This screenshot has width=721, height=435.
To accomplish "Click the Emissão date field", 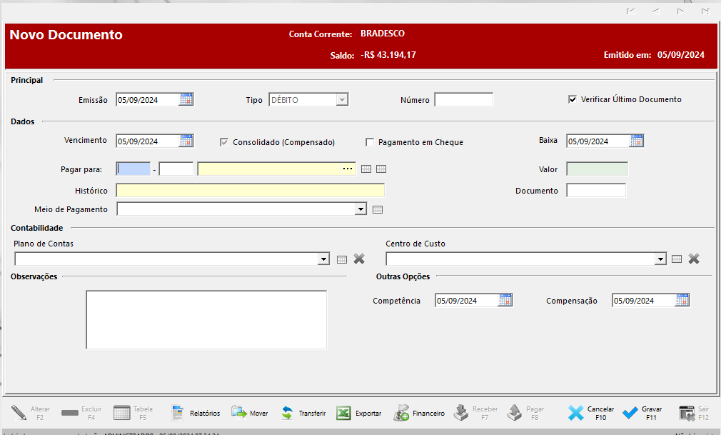I will click(x=148, y=99).
